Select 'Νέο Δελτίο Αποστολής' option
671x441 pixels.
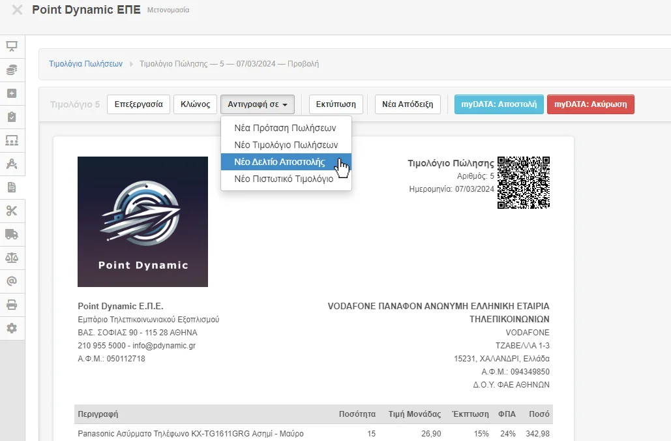coord(279,162)
